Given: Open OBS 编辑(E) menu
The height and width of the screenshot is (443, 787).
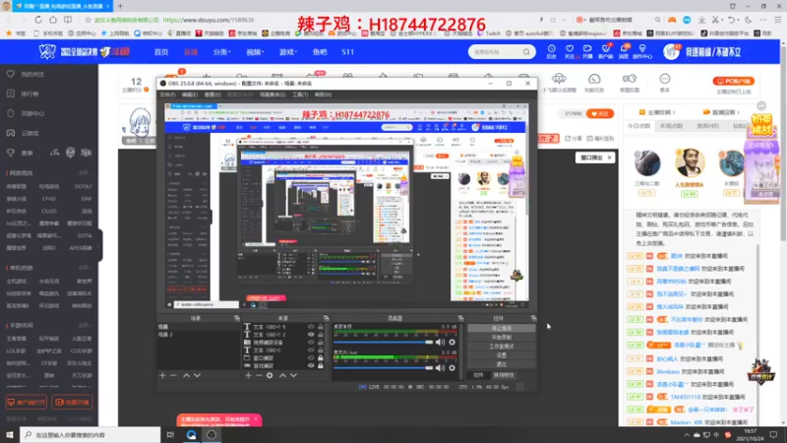Looking at the screenshot, I should click(190, 95).
